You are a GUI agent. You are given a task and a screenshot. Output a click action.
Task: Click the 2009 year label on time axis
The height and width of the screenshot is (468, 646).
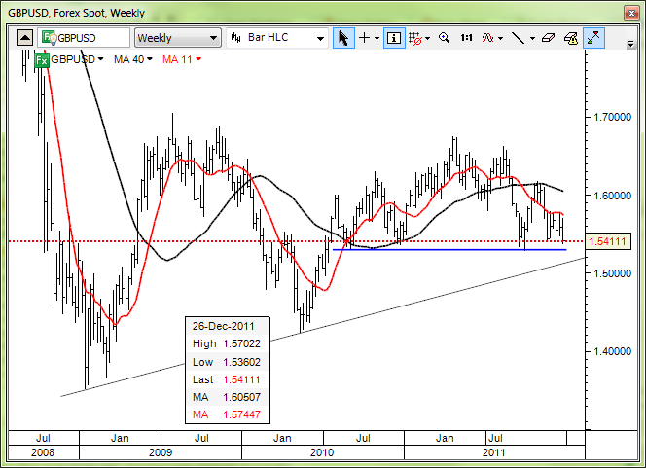[161, 452]
